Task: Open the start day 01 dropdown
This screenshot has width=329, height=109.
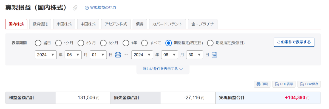Action: (98, 55)
